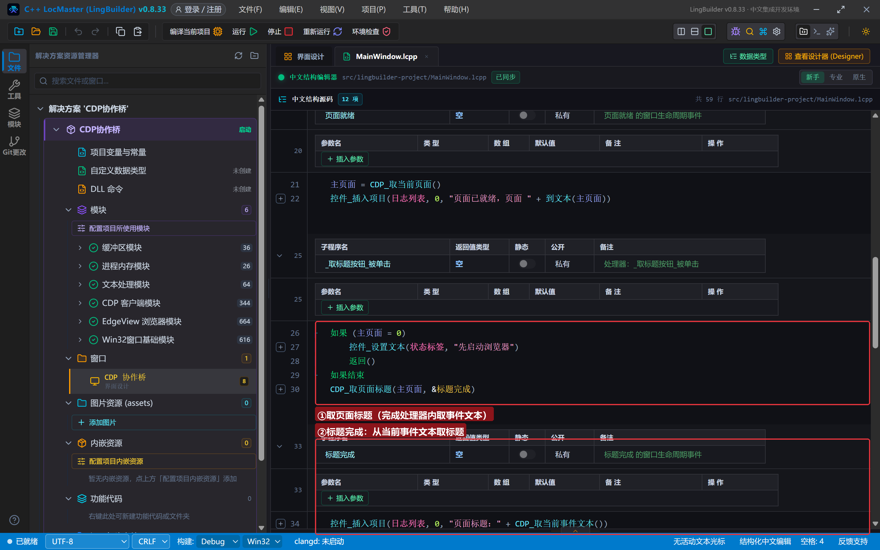Screen dimensions: 880x550
Task: Click the 重新运行 button
Action: tap(323, 32)
